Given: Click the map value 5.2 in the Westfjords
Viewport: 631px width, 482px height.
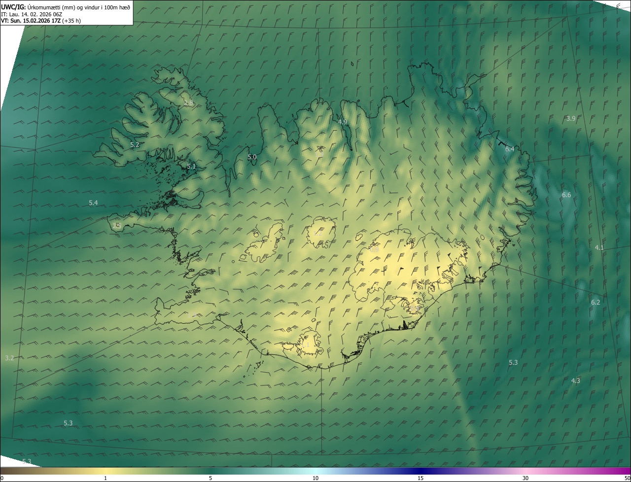Looking at the screenshot, I should [135, 145].
